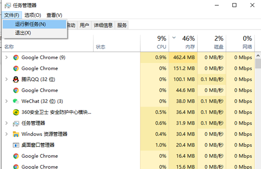Sort by the 磁盘 column header
Screen dimensions: 261x169
point(212,43)
